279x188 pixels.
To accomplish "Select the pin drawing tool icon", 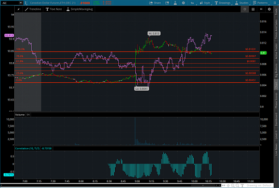I will tap(18, 9).
